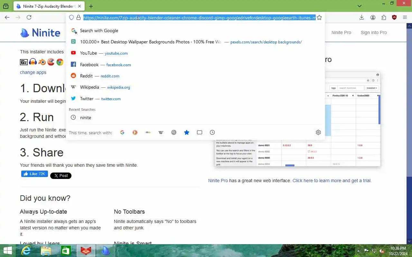This screenshot has width=412, height=257.
Task: Click the gray magnifier search engine icon
Action: [174, 132]
